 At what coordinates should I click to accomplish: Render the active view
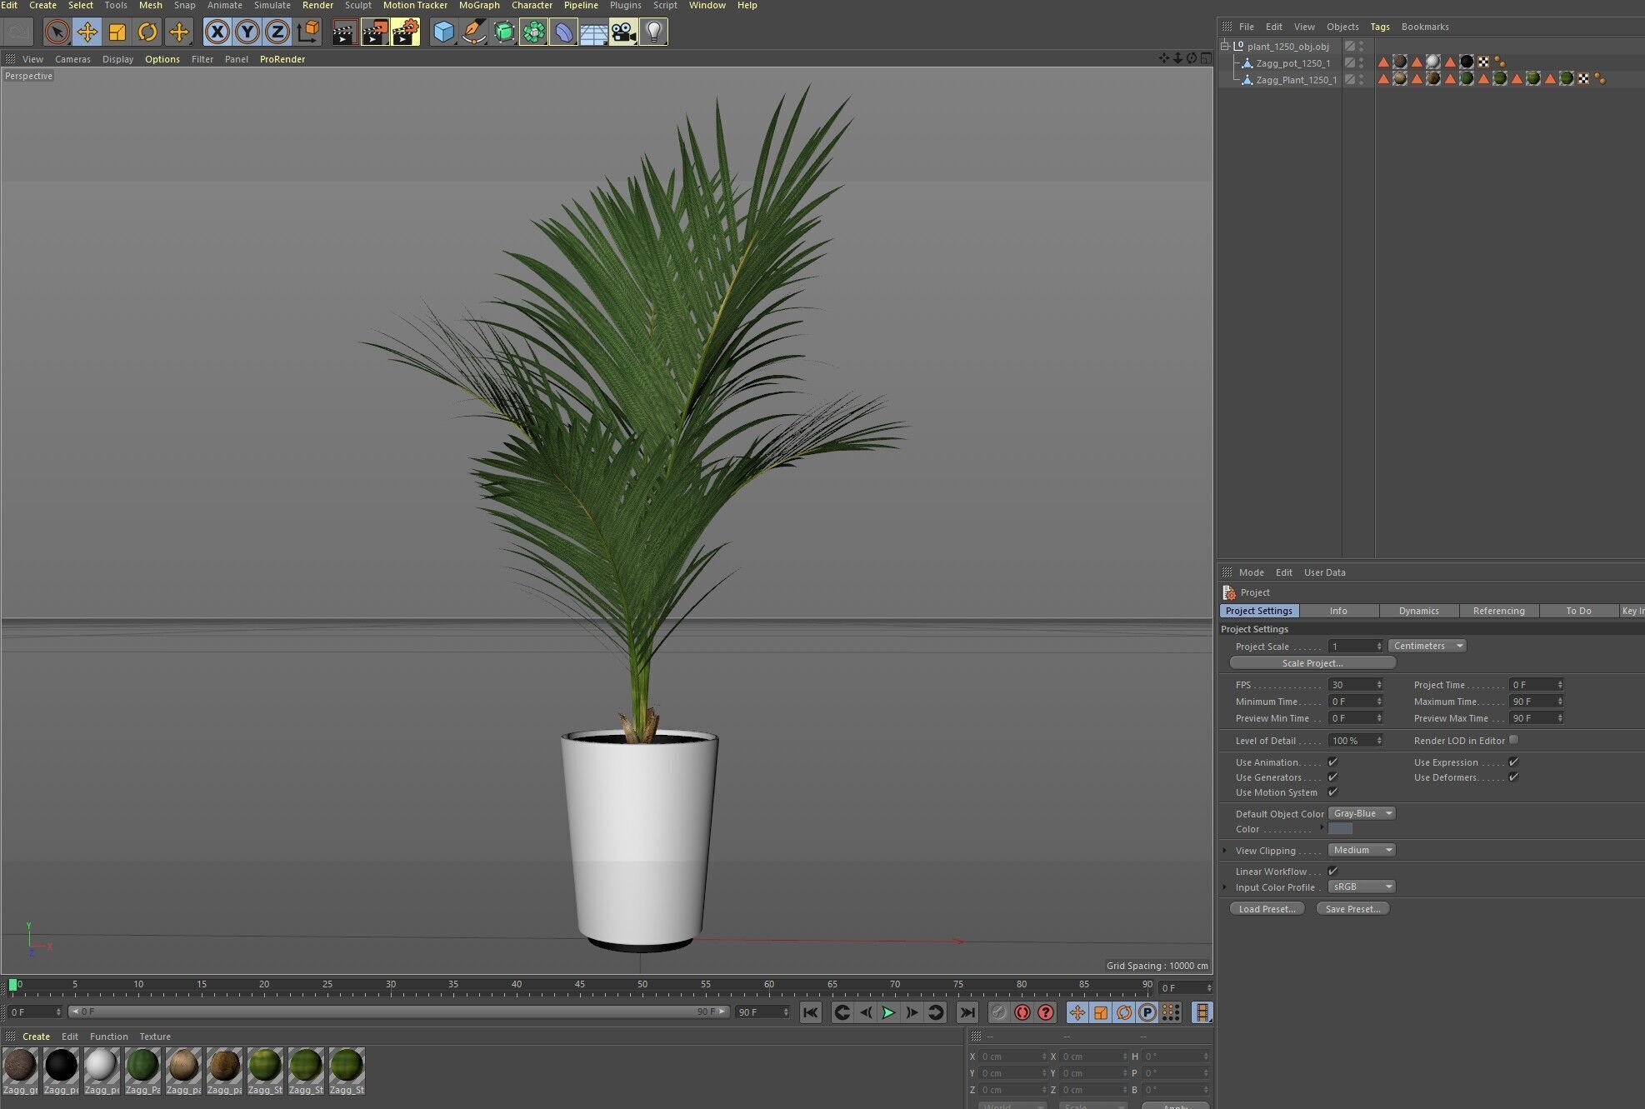(x=344, y=32)
